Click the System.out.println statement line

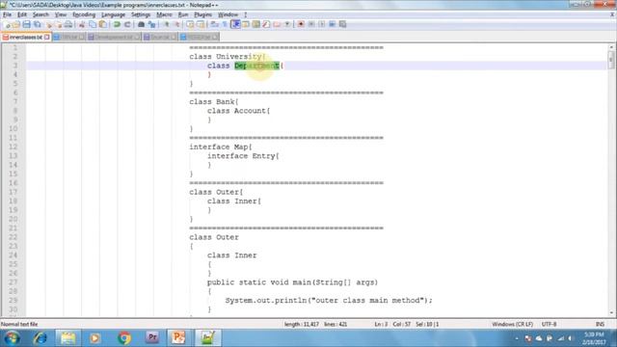point(329,300)
